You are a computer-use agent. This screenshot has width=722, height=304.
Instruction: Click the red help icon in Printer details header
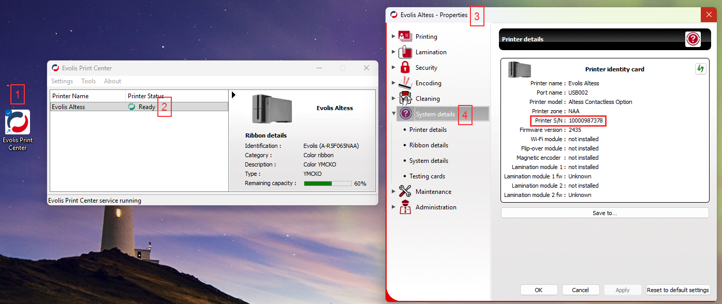pos(693,39)
